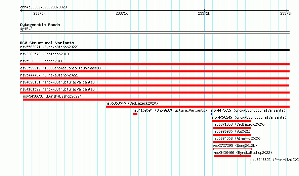
Task: Open the nsv5996930 (Wu2021) label
Action: point(231,131)
